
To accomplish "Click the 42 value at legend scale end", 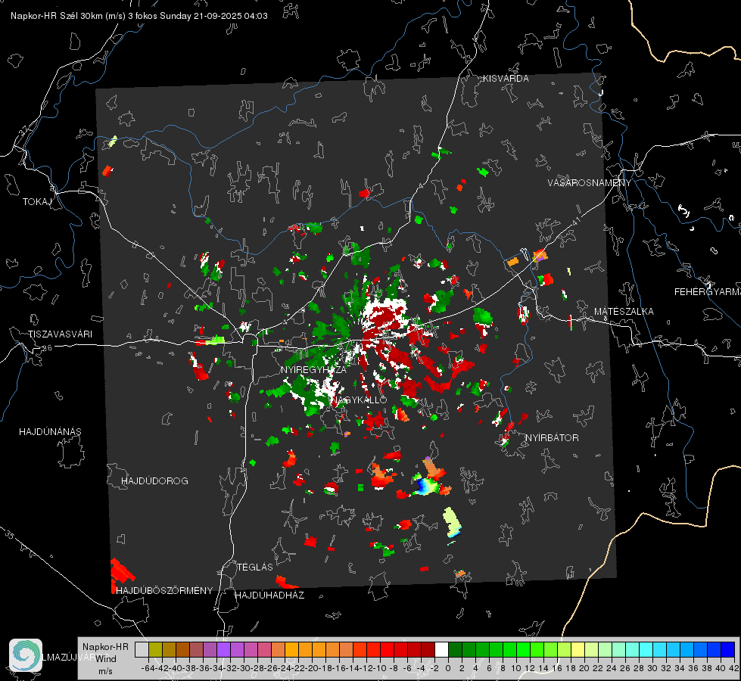I will (733, 668).
